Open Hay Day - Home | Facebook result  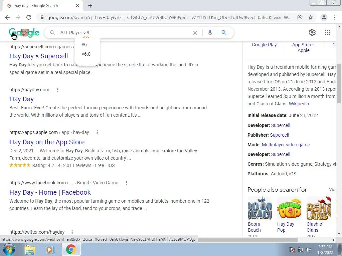(x=50, y=192)
